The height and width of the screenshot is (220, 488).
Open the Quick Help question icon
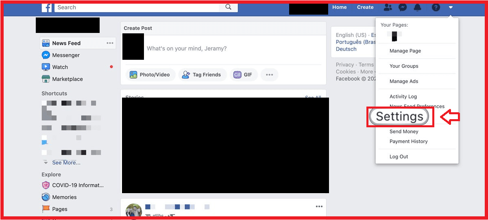pos(436,7)
